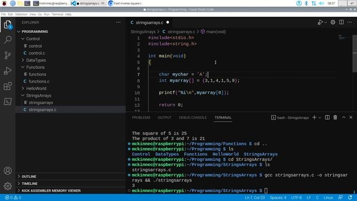Image resolution: width=357 pixels, height=201 pixels.
Task: Open the File menu
Action: 3,15
